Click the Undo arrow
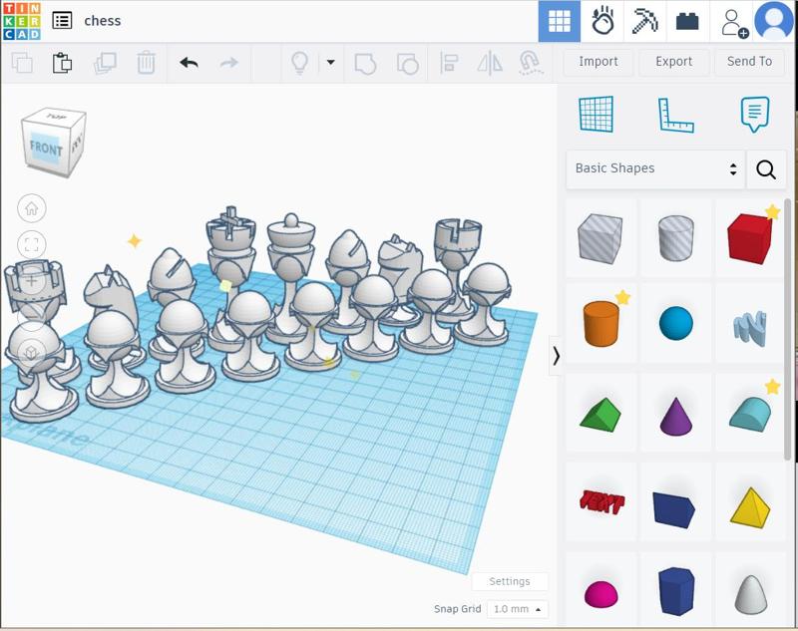 (189, 63)
